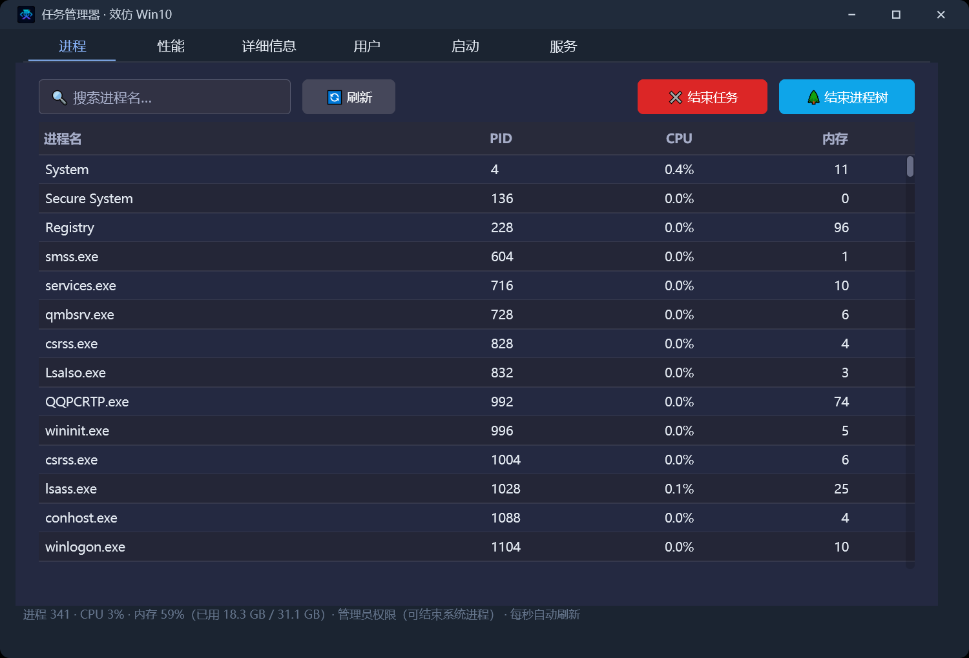The width and height of the screenshot is (969, 658).
Task: Select the QQPCRTP.exe process
Action: [477, 402]
